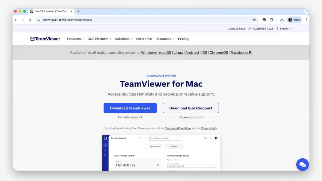
Task: Open the settings gear in the app preview
Action: pyautogui.click(x=206, y=138)
